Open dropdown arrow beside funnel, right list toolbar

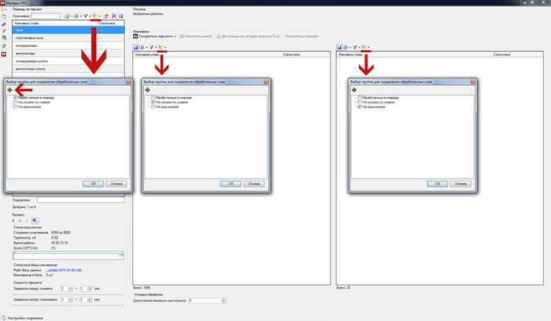[x=359, y=48]
